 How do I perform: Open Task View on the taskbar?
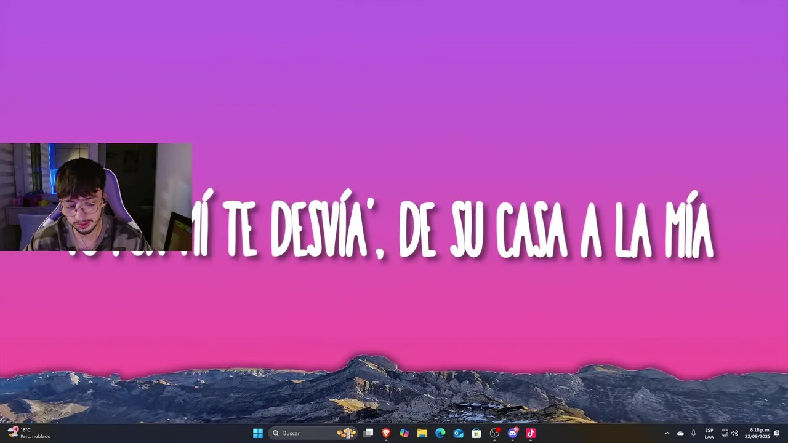(x=368, y=433)
